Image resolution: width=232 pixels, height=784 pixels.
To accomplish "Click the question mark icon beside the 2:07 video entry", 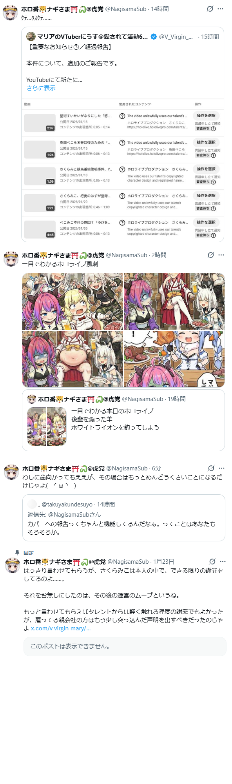I will (122, 116).
